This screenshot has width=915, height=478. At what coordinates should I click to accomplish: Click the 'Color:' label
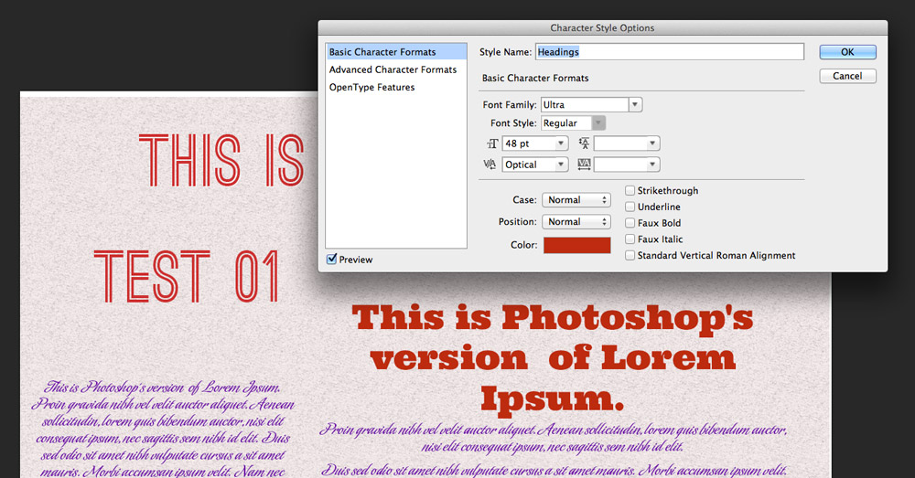[x=524, y=245]
